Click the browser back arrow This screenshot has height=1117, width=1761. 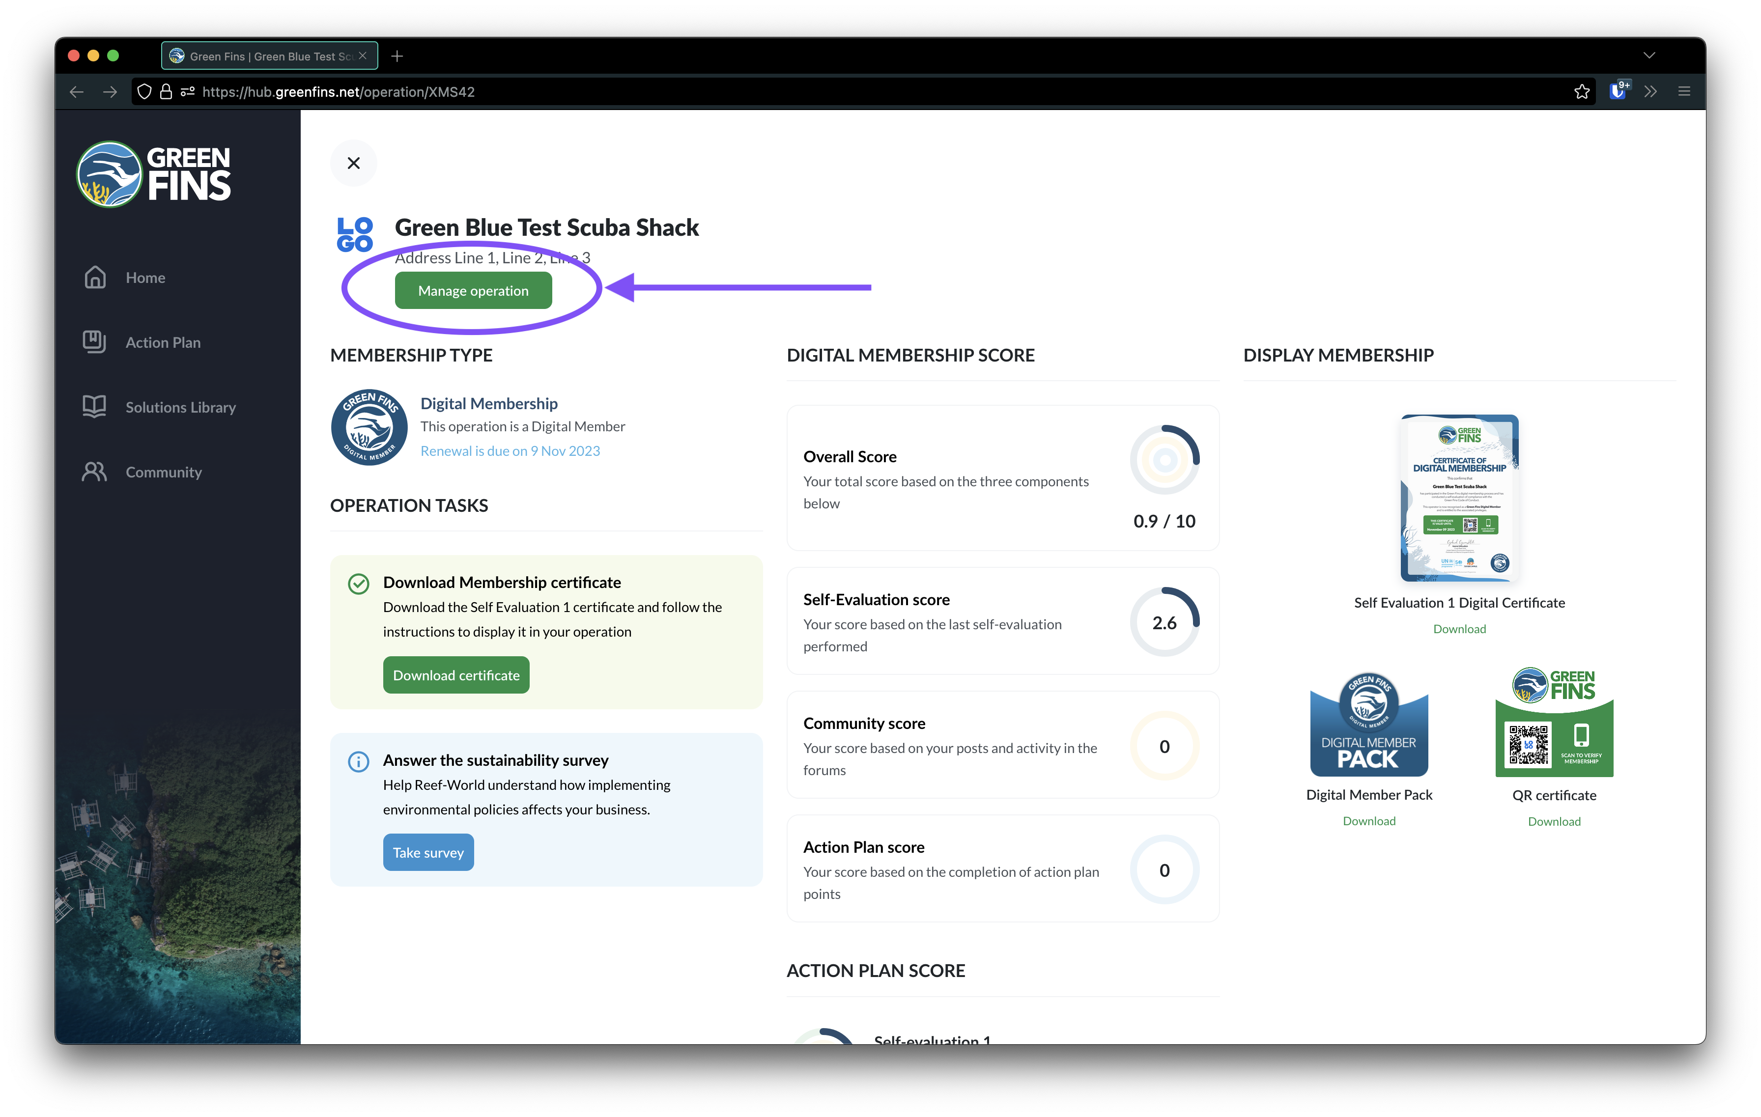coord(77,92)
